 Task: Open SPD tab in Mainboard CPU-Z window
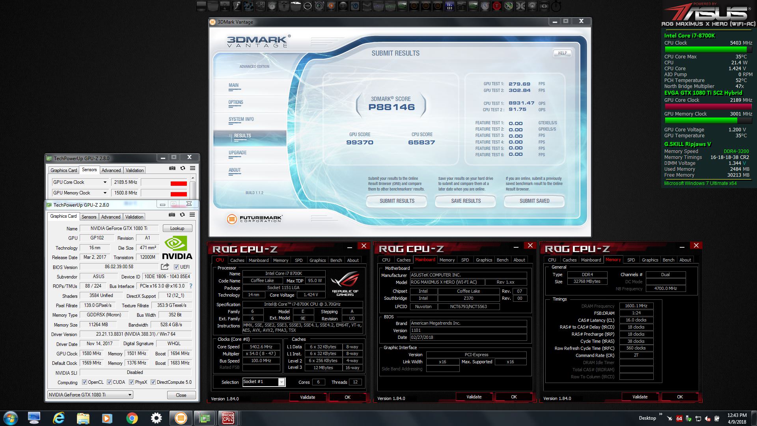point(465,260)
